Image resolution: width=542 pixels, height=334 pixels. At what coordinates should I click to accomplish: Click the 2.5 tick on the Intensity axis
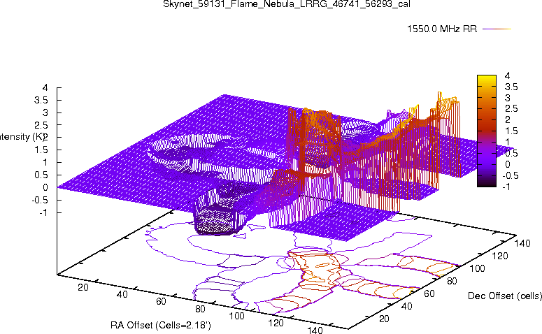pyautogui.click(x=41, y=125)
